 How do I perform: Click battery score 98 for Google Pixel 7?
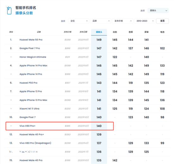click(x=162, y=117)
